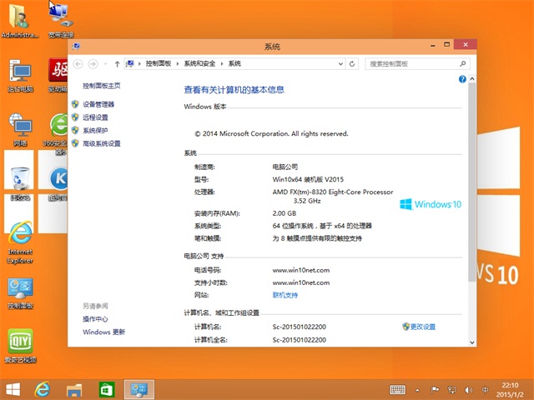Screen dimensions: 534x400
Task: Open the Recycle Bin desktop icon
Action: point(18,179)
